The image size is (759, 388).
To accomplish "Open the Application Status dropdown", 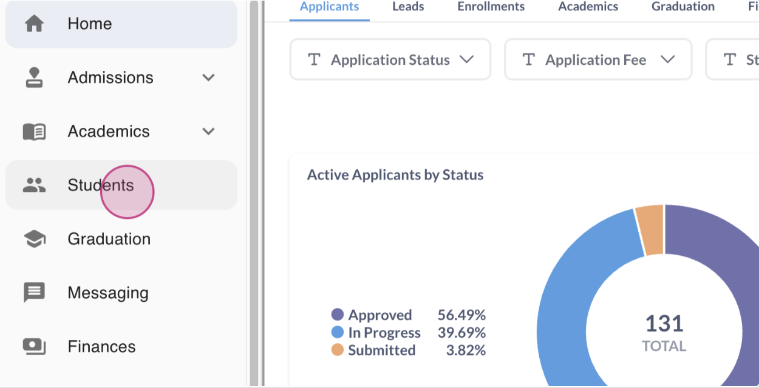I will click(x=390, y=59).
